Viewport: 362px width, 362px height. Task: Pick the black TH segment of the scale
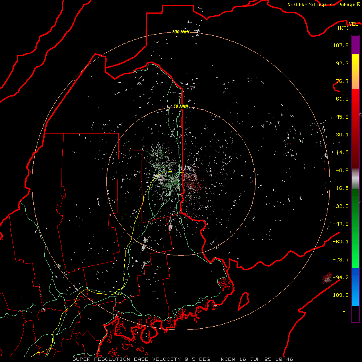(x=355, y=313)
